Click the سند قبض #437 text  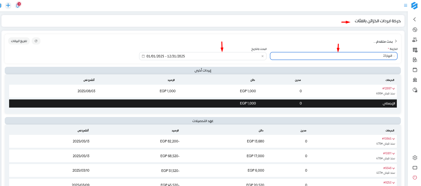[x=386, y=173]
